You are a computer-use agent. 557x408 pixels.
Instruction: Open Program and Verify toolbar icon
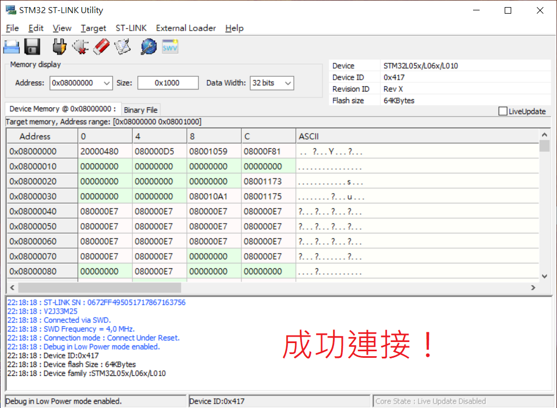[123, 47]
